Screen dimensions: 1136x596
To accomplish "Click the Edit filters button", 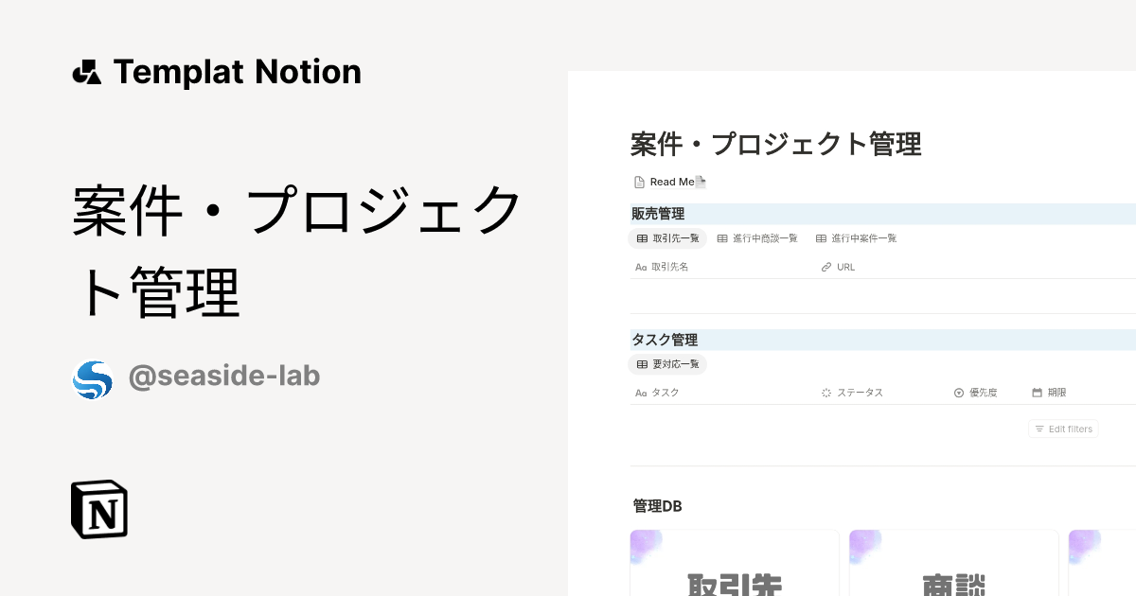I will coord(1063,429).
